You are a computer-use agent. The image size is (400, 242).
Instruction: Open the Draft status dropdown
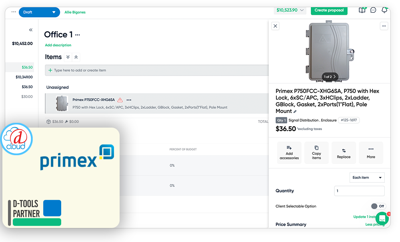(39, 12)
